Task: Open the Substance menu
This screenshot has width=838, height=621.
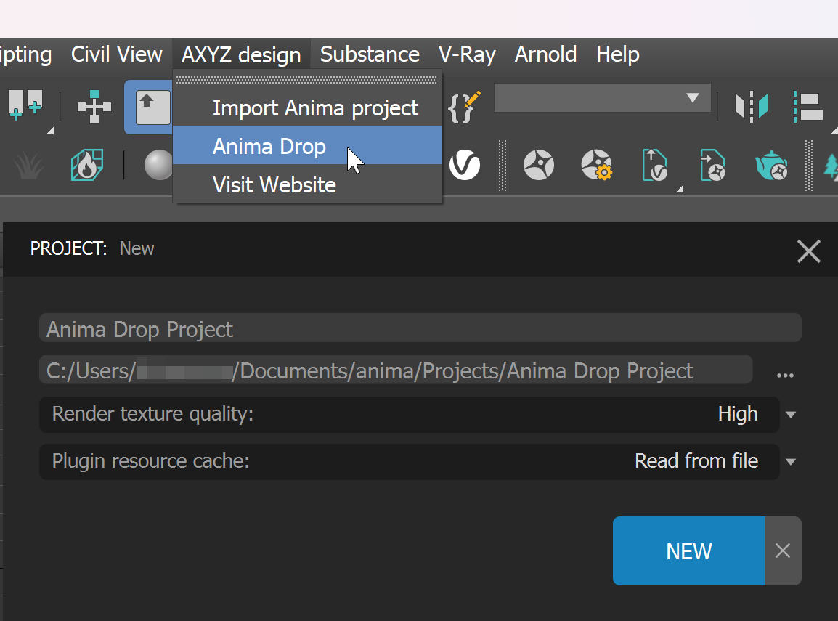Action: [370, 54]
